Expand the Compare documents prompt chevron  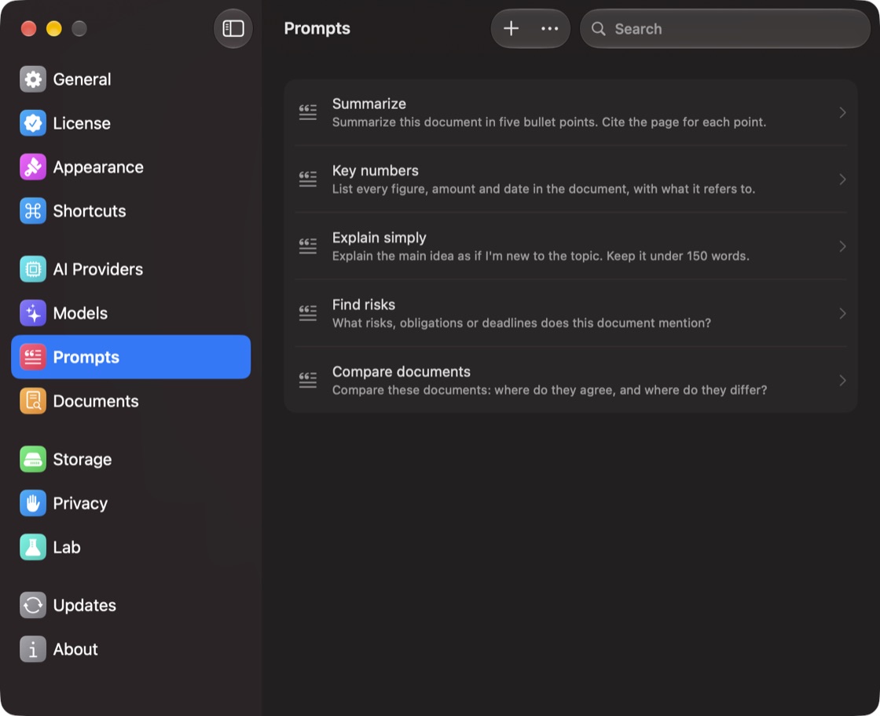[x=842, y=380]
